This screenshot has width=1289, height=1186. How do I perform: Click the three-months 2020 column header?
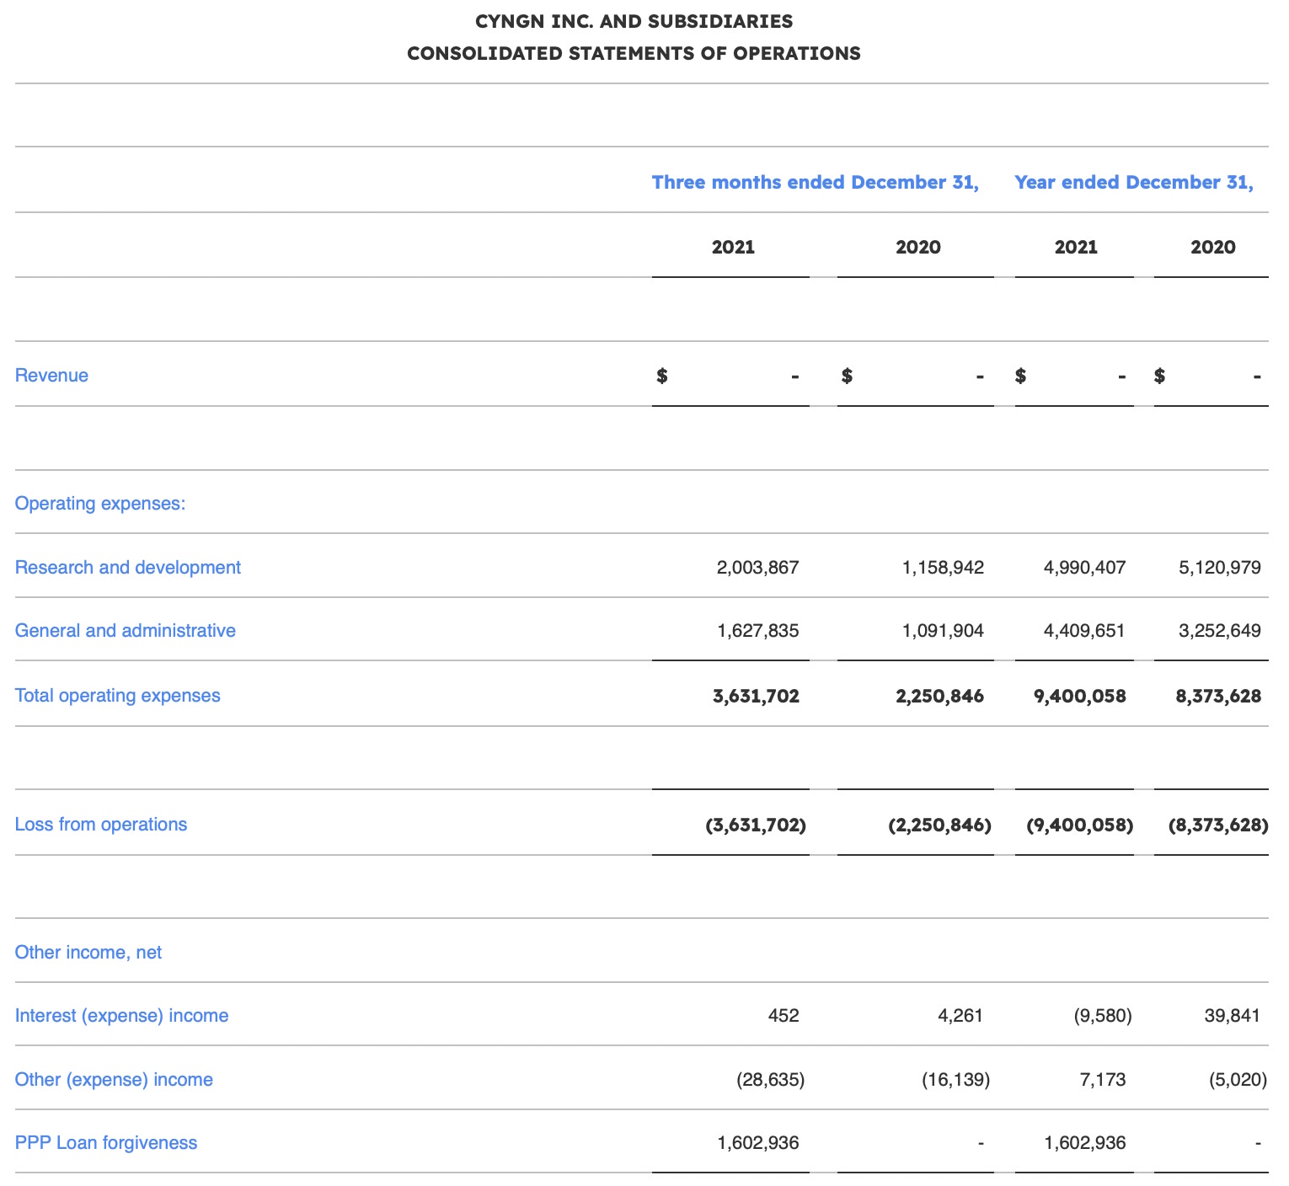(918, 248)
